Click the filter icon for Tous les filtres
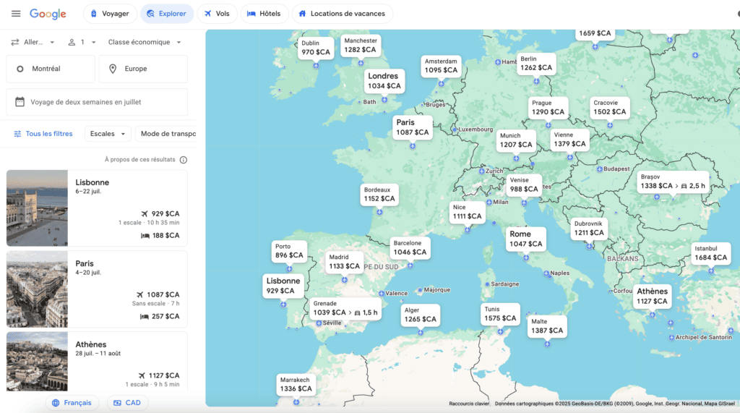Screen dimensions: 740x413 click(x=18, y=134)
